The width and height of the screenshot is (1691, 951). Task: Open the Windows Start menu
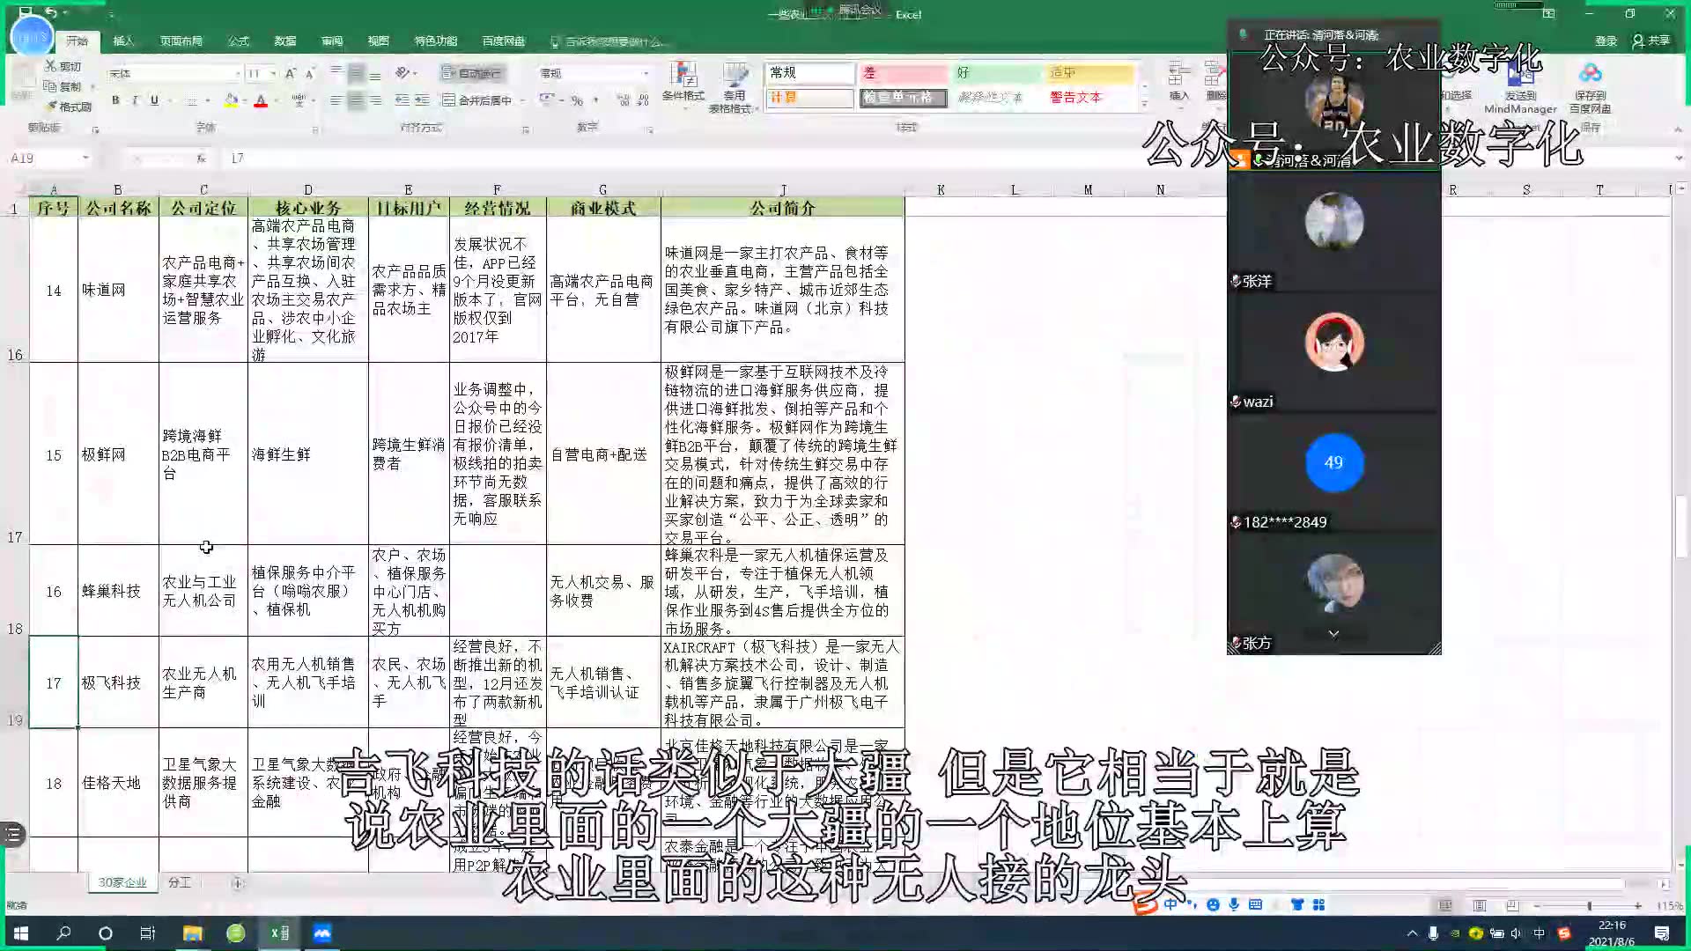(21, 933)
